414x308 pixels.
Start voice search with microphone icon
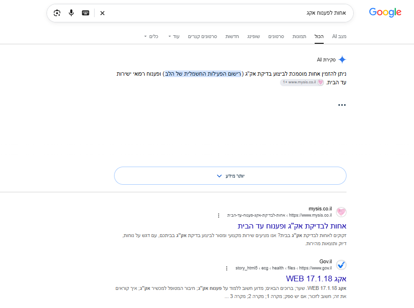(71, 13)
